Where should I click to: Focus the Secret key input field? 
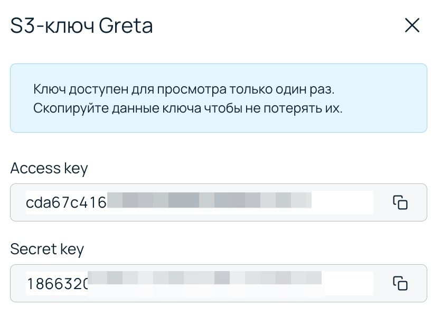click(219, 283)
